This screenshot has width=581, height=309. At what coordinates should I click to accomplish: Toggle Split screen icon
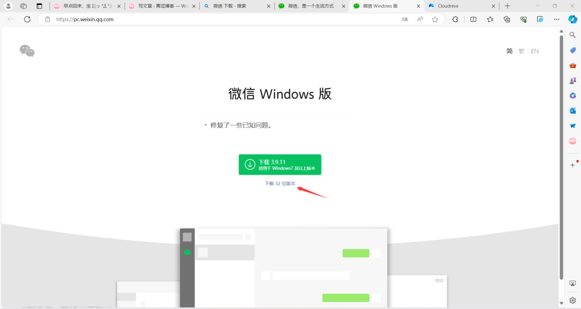pos(473,19)
